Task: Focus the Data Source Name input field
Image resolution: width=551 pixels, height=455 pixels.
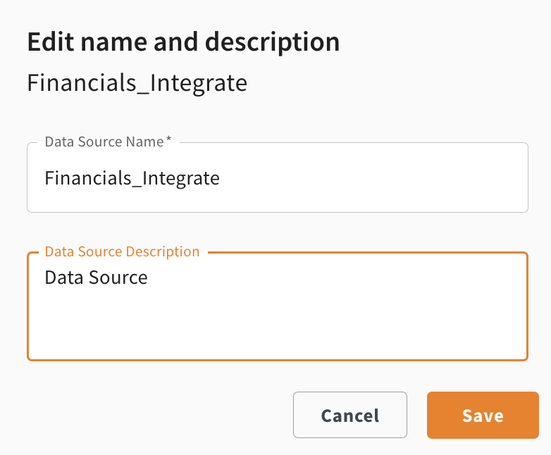Action: (x=277, y=177)
